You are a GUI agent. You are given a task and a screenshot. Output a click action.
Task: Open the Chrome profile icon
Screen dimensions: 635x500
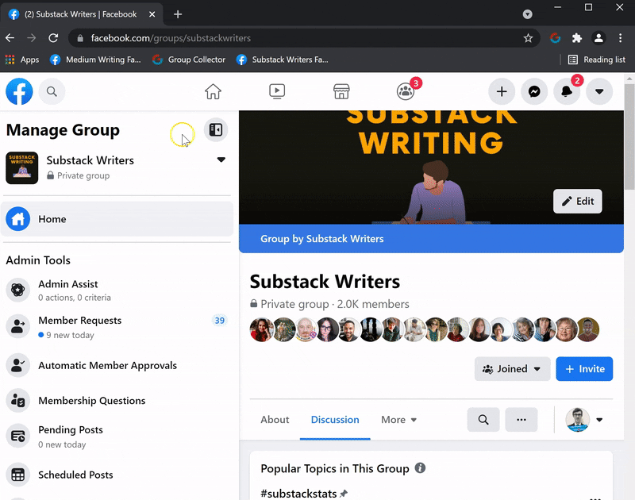pyautogui.click(x=598, y=38)
